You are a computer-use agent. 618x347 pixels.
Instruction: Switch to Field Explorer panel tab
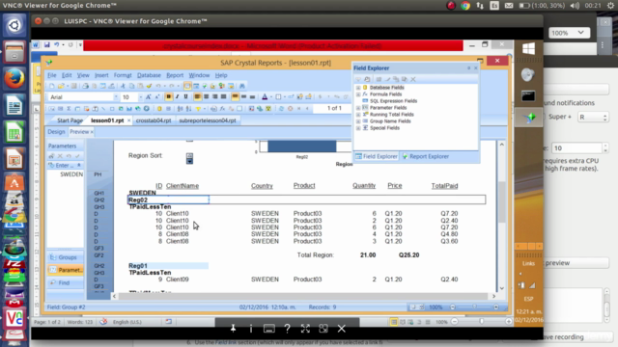[x=377, y=156]
